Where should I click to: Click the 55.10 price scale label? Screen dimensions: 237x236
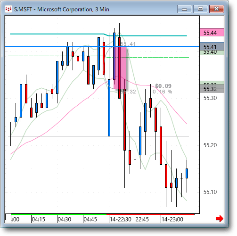210,192
